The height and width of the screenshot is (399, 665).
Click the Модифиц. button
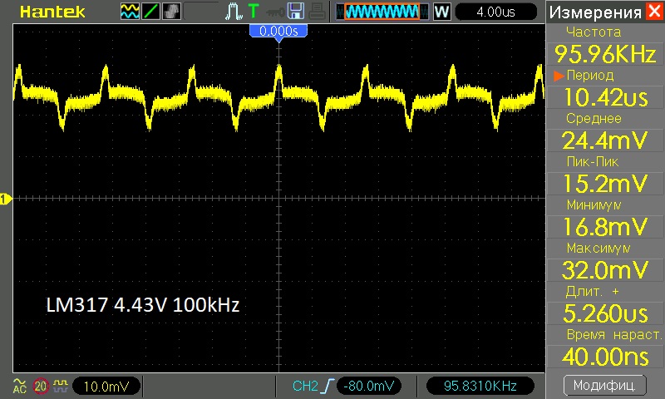point(605,386)
